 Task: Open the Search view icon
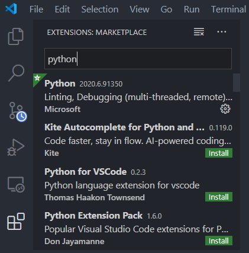[17, 73]
